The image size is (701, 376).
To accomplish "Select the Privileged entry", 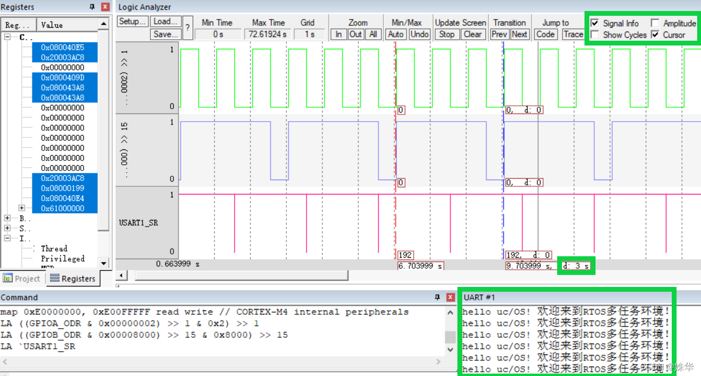I will point(62,258).
